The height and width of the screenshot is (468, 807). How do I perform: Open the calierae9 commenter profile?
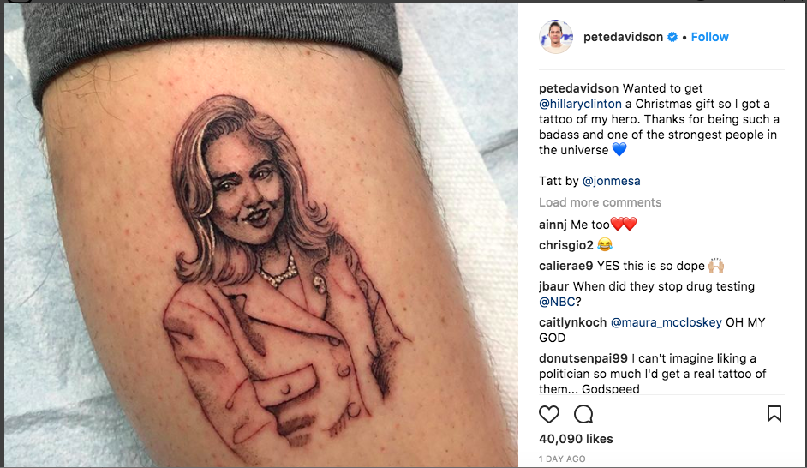[566, 267]
